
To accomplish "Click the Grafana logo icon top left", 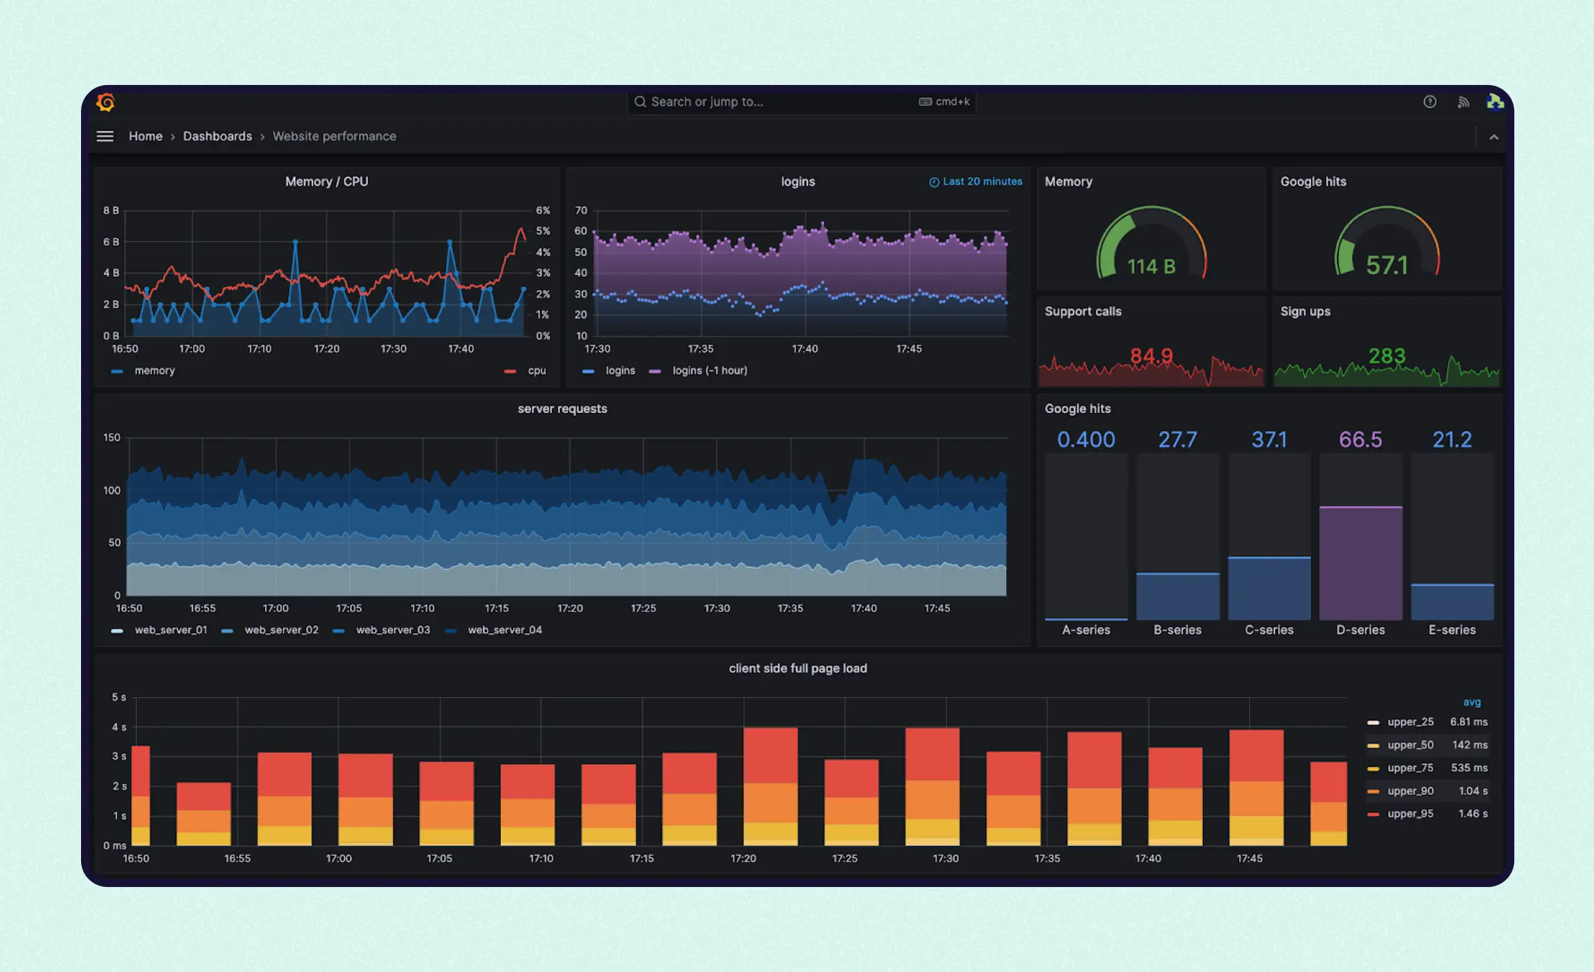I will click(107, 102).
